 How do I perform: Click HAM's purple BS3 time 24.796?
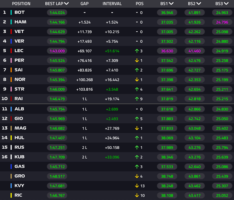222,22
